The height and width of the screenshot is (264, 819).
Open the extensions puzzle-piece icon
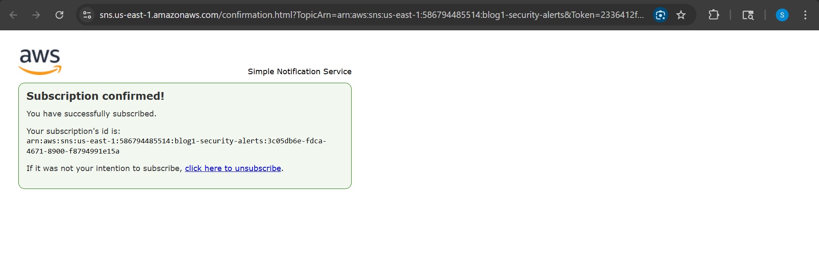713,15
